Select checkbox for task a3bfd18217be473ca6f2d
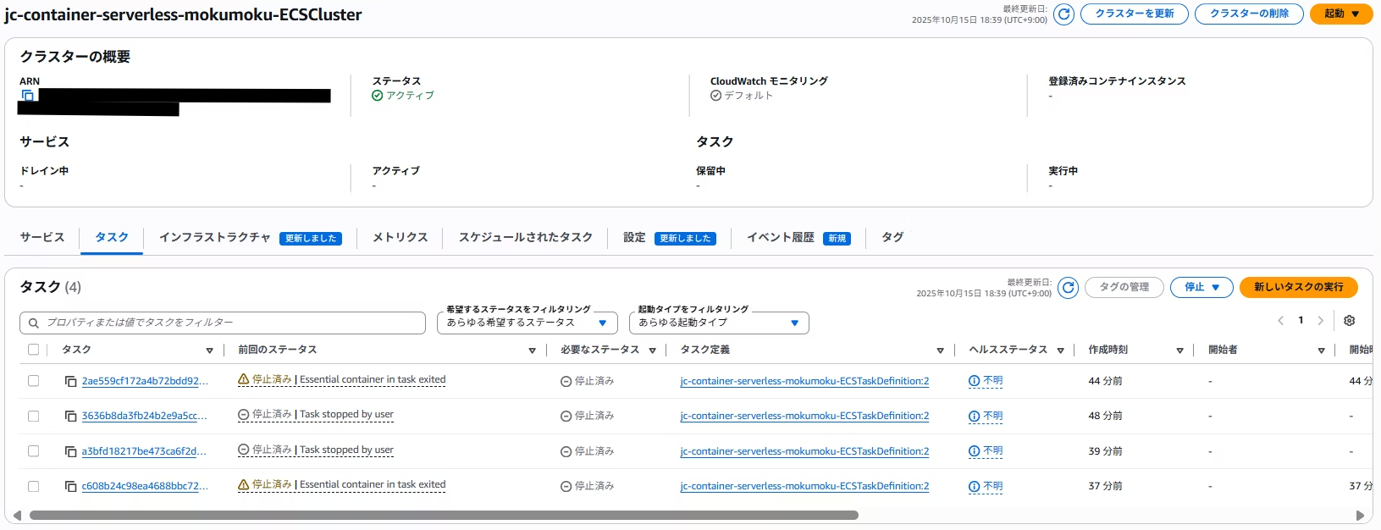This screenshot has width=1381, height=530. click(34, 451)
